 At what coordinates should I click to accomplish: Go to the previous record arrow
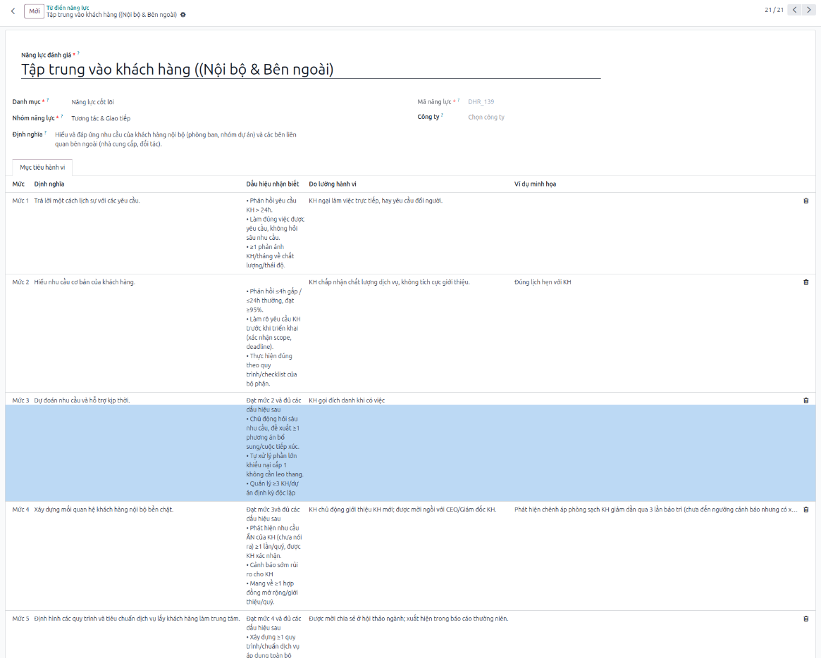click(x=795, y=9)
